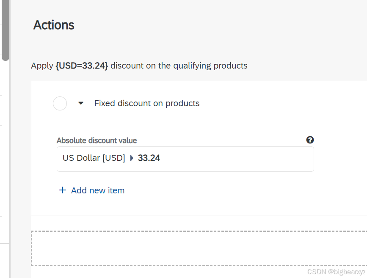
Task: Open the US Dollar [USD] currency entry
Action: click(94, 158)
